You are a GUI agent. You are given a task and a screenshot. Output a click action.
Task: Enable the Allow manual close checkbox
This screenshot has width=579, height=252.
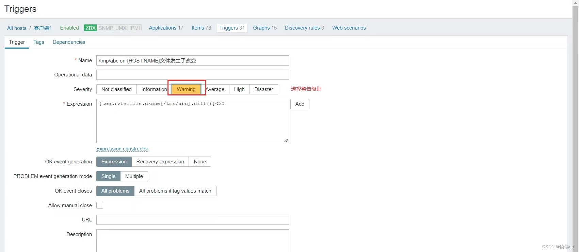(x=100, y=205)
